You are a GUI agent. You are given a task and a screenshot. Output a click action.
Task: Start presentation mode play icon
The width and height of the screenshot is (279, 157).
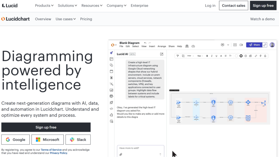point(235,45)
